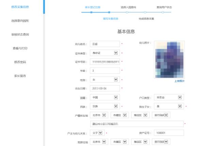Image resolution: width=218 pixels, height=146 pixels.
Task: Open the 性别 dropdown
Action: [x=105, y=79]
